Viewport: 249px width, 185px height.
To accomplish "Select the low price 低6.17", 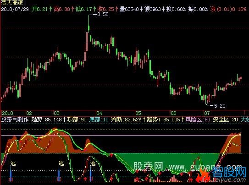I will tap(83, 9).
